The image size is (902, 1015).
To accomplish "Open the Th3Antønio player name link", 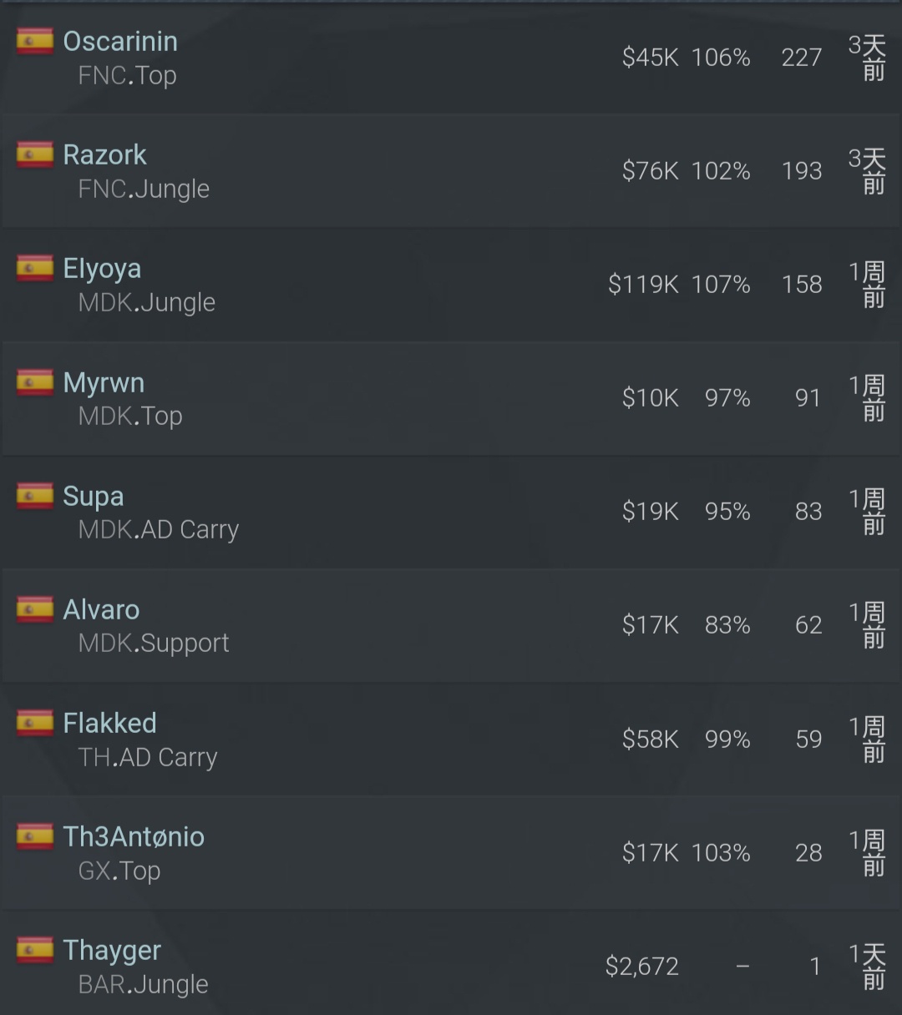I will (134, 836).
